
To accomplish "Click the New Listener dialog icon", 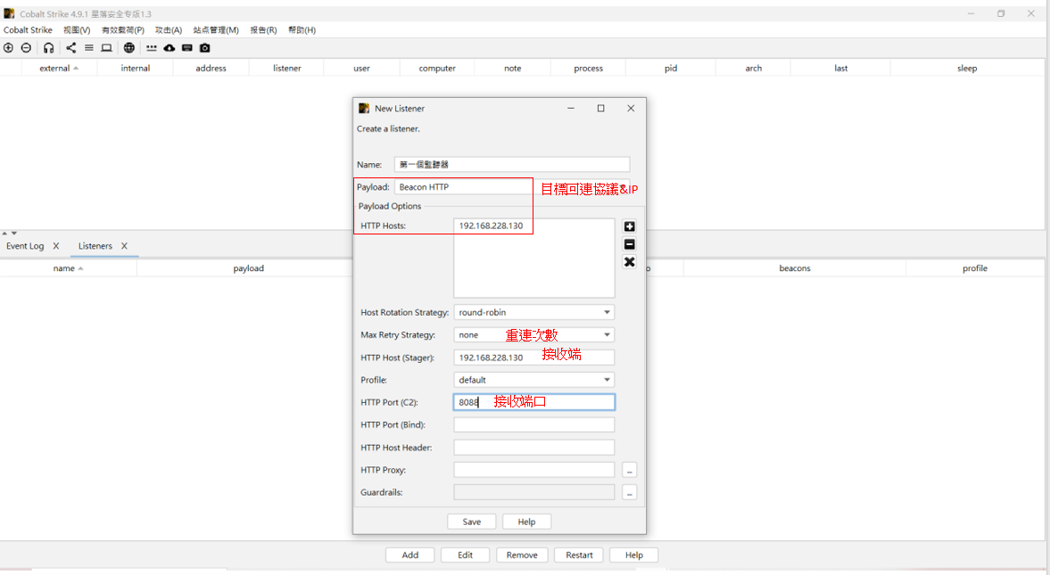I will tap(364, 108).
